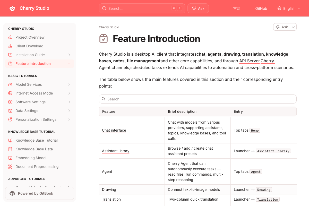Expand the Internet Access Mode chevron

tap(69, 93)
